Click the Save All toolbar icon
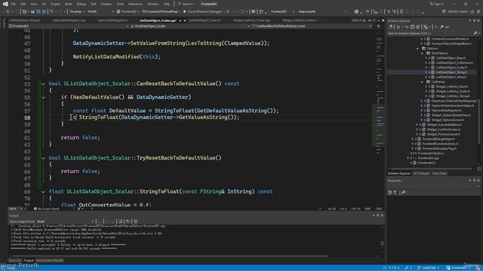 [44, 11]
